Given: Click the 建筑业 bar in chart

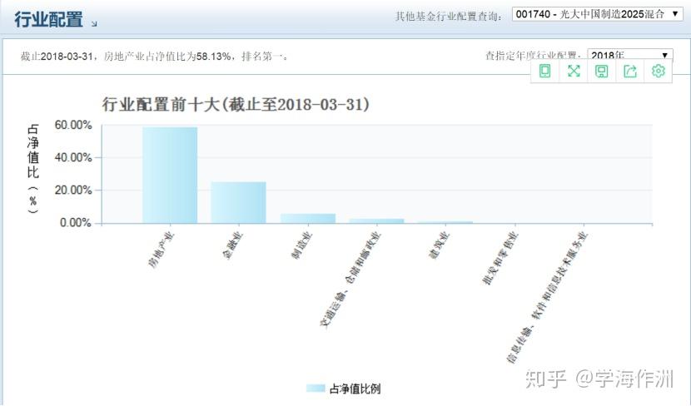Looking at the screenshot, I should [445, 222].
